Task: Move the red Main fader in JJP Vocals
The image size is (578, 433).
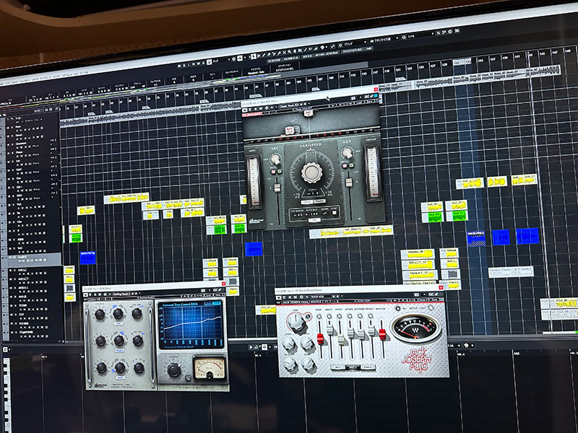Action: click(x=320, y=338)
